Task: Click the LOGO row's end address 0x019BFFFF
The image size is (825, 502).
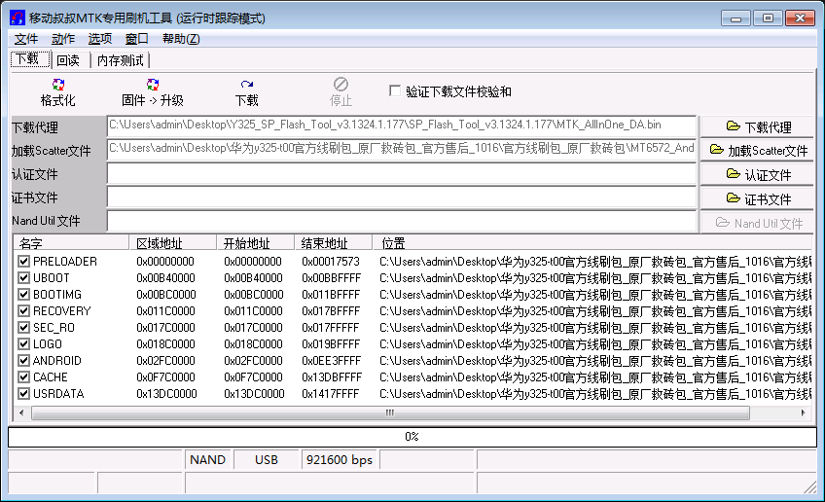Action: 331,344
